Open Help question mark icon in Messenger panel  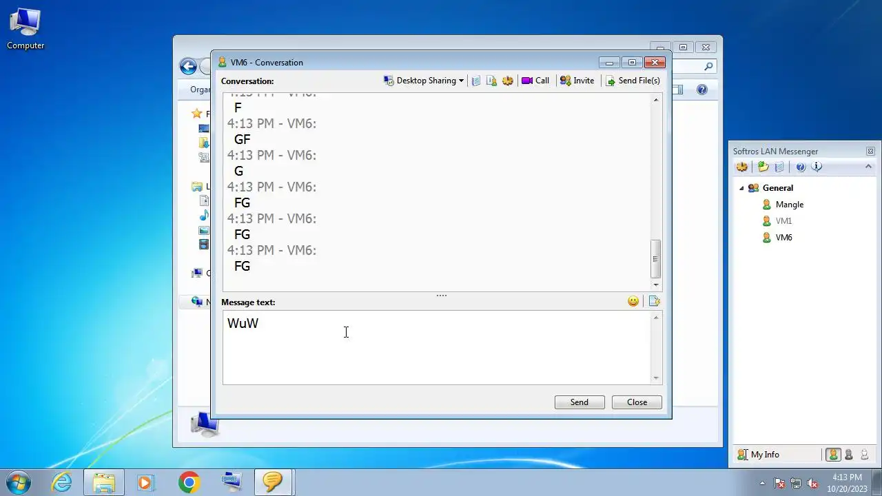pyautogui.click(x=801, y=167)
